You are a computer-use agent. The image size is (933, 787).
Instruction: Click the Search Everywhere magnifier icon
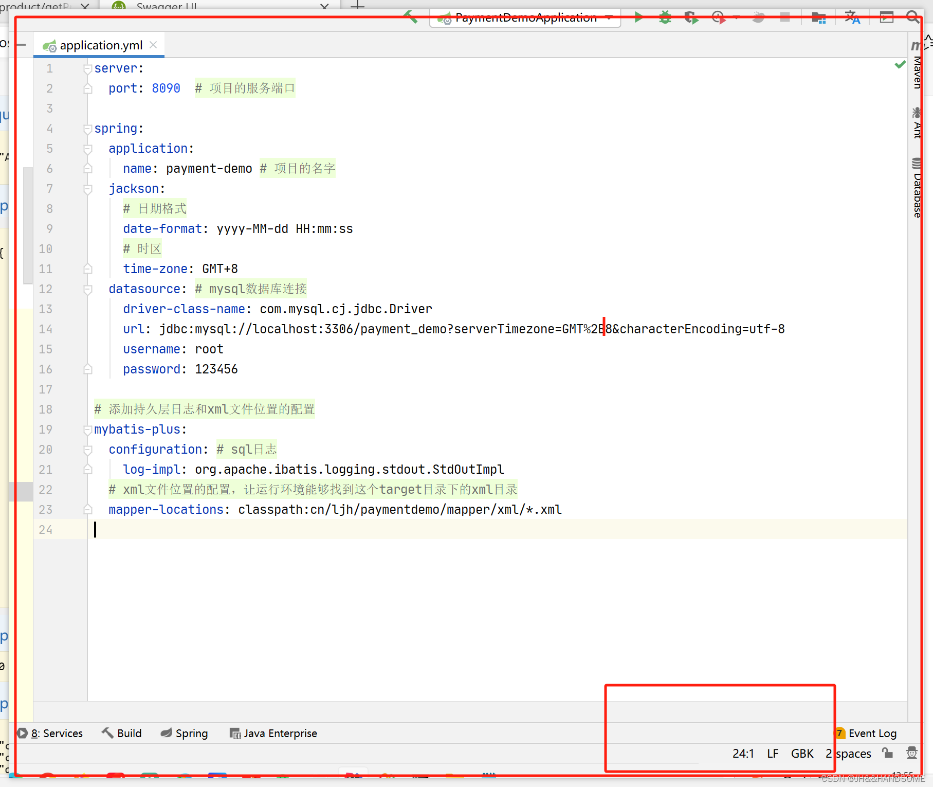[x=913, y=17]
